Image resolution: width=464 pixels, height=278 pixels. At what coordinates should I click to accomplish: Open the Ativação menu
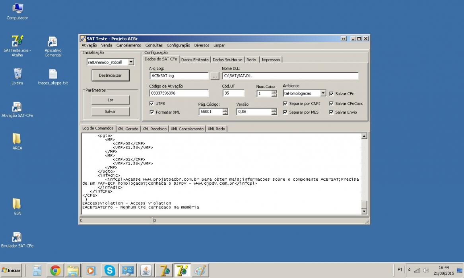click(89, 45)
